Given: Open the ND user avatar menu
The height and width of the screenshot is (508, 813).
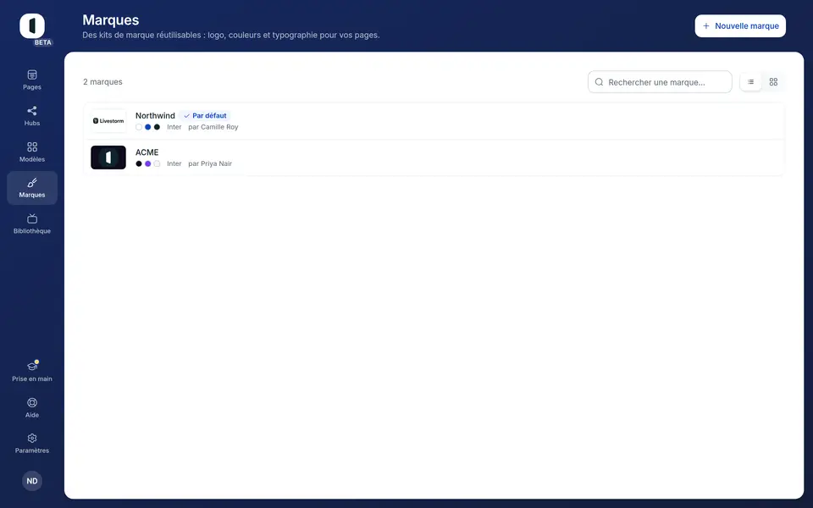Looking at the screenshot, I should 32,481.
